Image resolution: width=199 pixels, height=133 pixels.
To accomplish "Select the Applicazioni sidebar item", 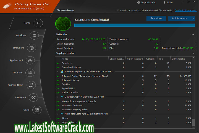I will pos(16,60).
